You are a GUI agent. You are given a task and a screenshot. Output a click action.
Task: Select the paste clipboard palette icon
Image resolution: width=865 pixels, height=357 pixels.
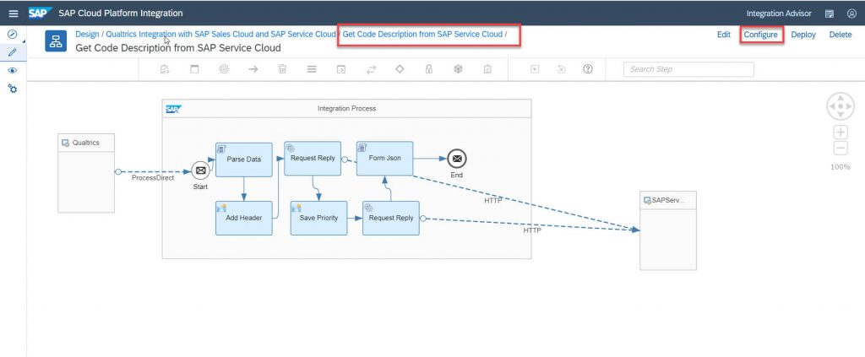(165, 69)
